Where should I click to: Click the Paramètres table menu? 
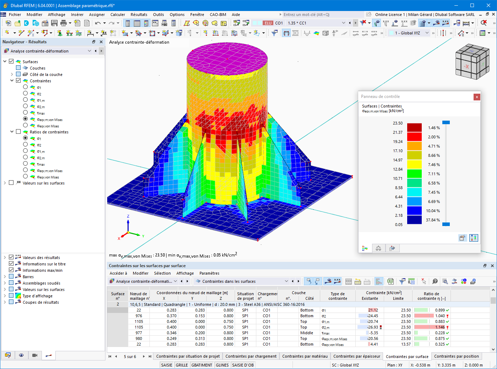coord(209,273)
